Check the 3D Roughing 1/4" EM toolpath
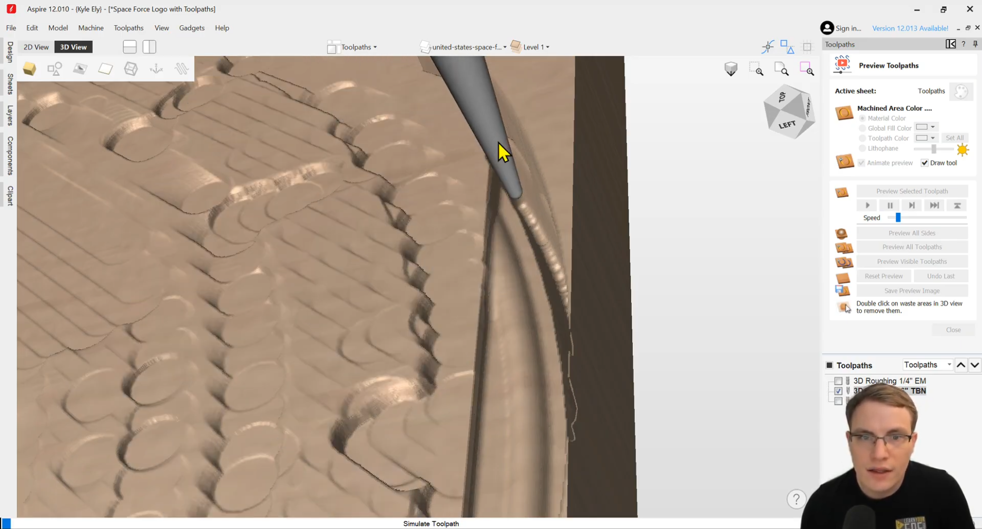This screenshot has height=529, width=982. tap(838, 381)
